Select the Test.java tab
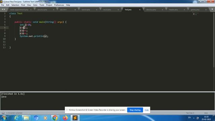The width and height of the screenshot is (215, 121). pos(128,10)
